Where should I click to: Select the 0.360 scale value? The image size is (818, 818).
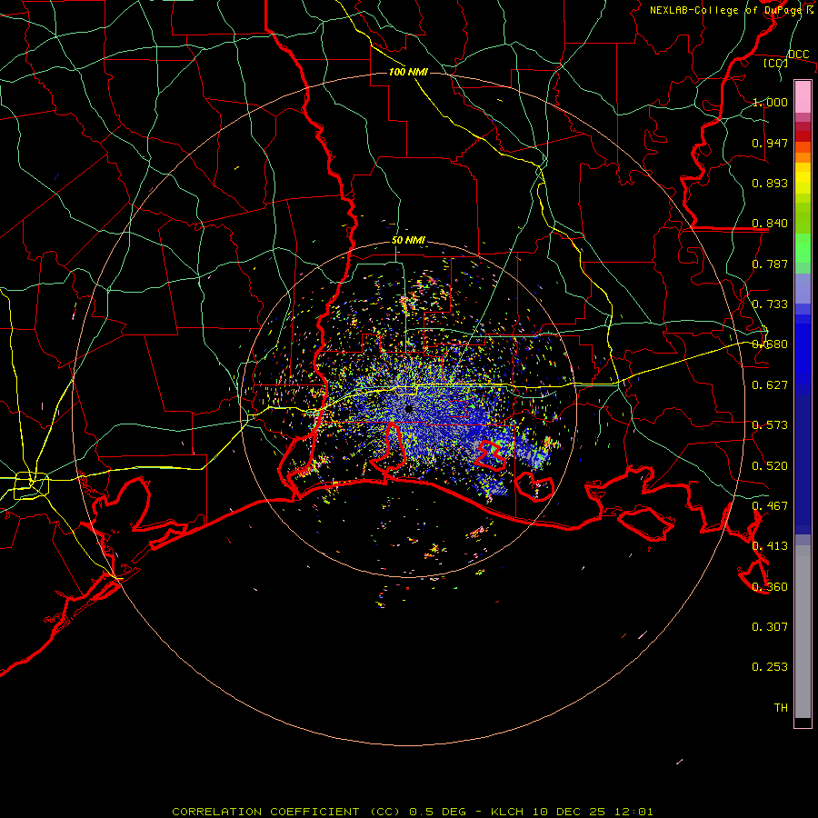coord(770,587)
